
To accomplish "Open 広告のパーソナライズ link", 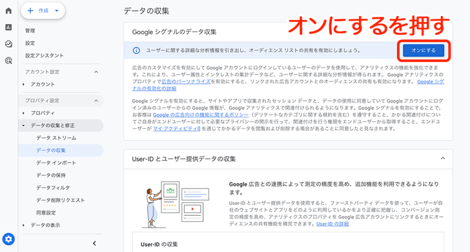I will [x=186, y=81].
